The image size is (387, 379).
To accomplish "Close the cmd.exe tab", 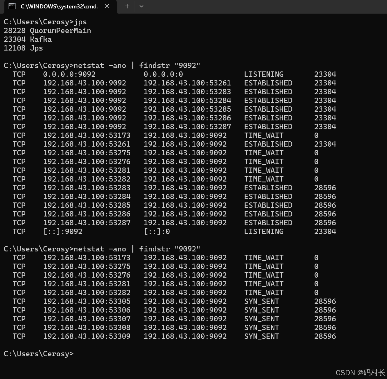I will tap(107, 6).
